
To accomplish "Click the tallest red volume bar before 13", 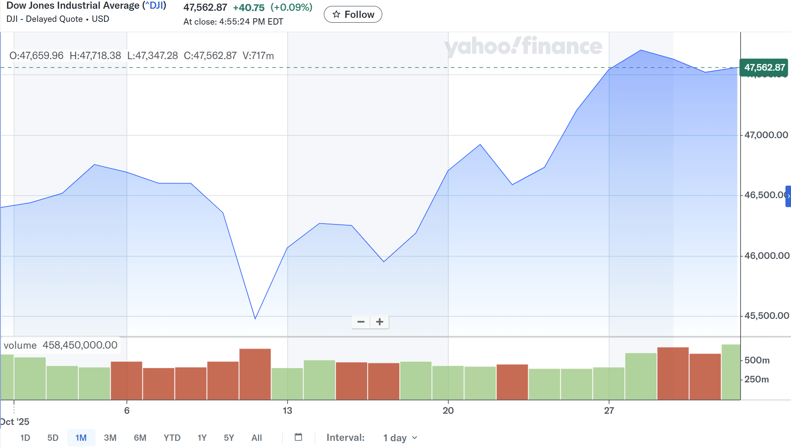I will (x=255, y=373).
